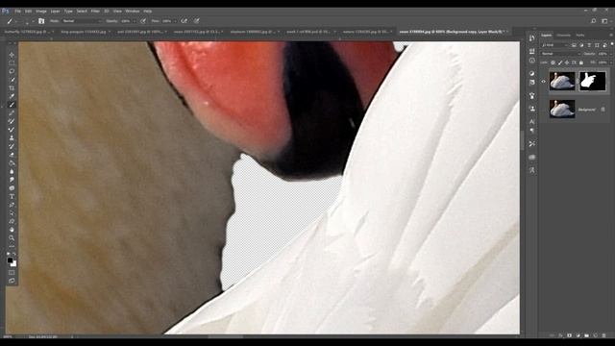
Task: Switch to the king-penguin document tab
Action: [85, 32]
